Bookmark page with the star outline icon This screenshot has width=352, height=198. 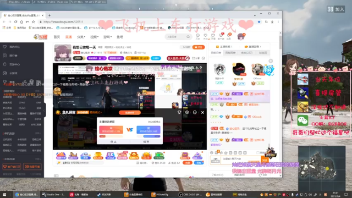(33, 22)
